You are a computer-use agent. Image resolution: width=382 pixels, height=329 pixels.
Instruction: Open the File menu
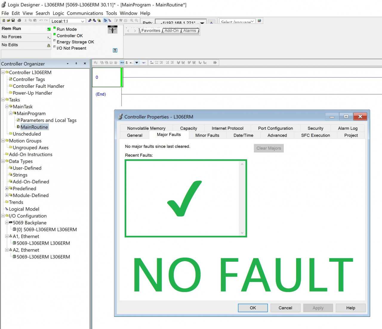(x=5, y=13)
